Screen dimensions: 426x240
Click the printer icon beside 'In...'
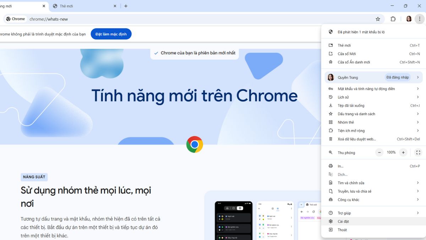331,166
